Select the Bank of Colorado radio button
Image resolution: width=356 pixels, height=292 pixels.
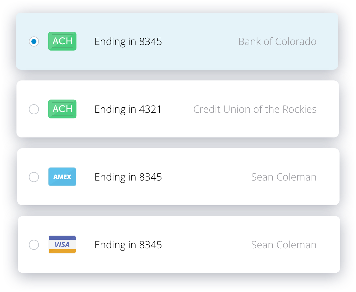pyautogui.click(x=34, y=41)
